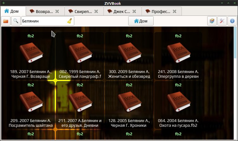This screenshot has height=141, width=238.
Task: Select title 064. 2004 Белянин А. Охота на гусара
Action: coord(178,123)
